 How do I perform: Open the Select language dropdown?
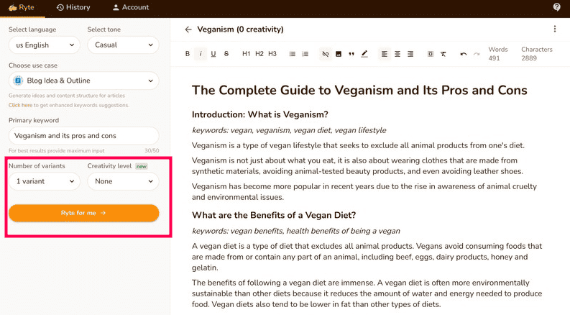45,45
